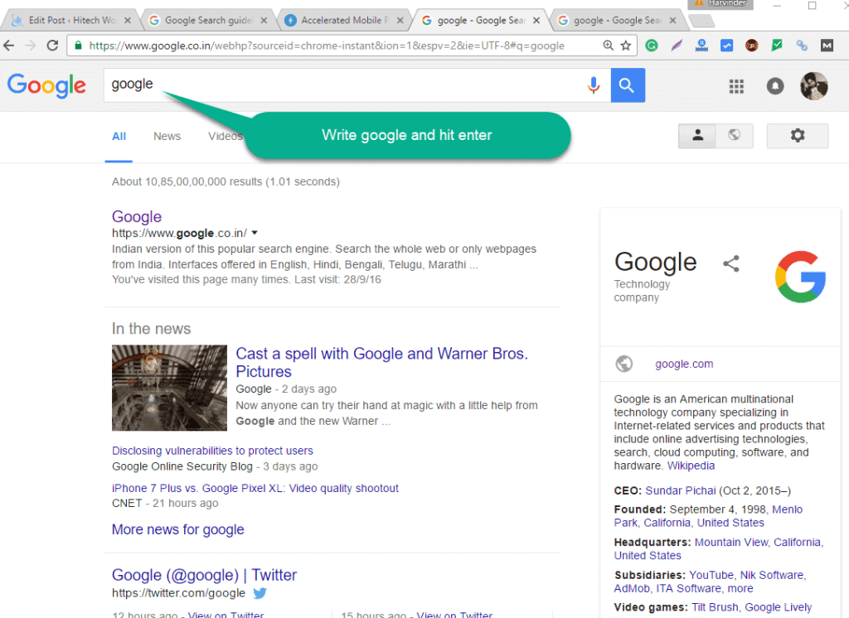Select the All search tab

119,137
